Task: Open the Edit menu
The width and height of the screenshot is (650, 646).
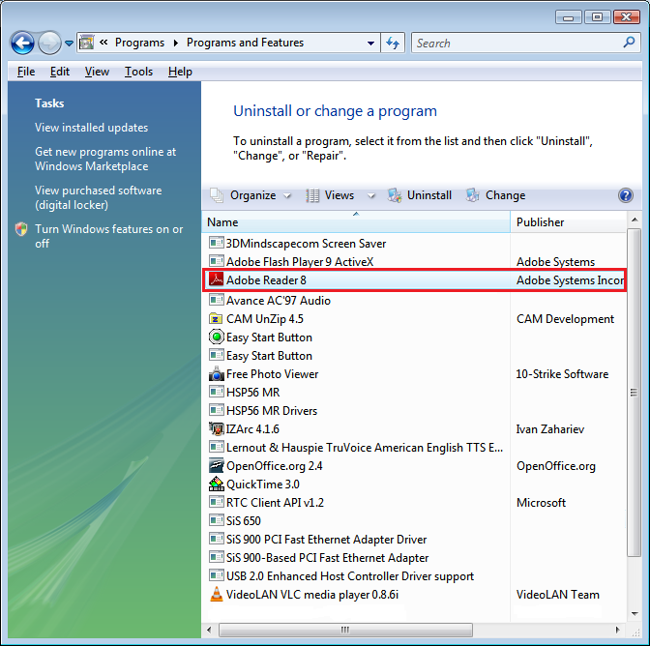Action: tap(60, 72)
